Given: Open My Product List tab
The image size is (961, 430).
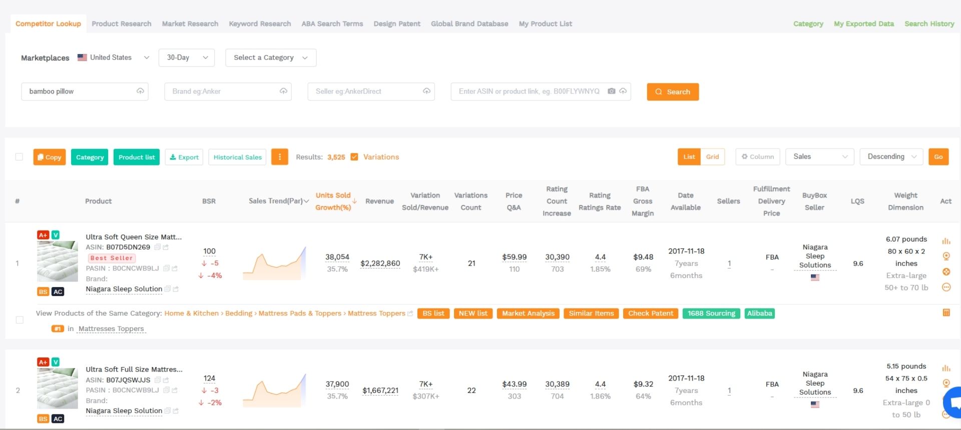Looking at the screenshot, I should (546, 23).
